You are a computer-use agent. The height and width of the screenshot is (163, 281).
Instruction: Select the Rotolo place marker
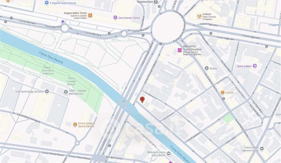[x=207, y=68]
